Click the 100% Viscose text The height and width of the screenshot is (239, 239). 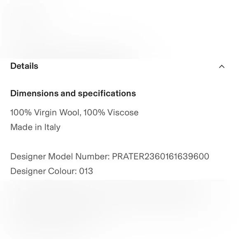(x=111, y=112)
